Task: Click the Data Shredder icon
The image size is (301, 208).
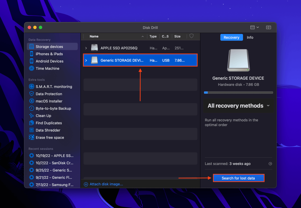Action: coord(32,130)
